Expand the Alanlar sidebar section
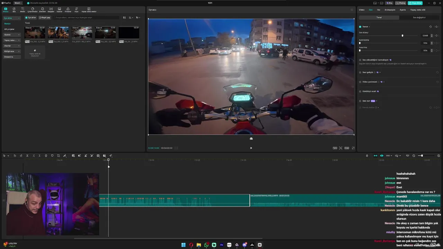Viewport: 443px width, 249px height. pos(12,46)
